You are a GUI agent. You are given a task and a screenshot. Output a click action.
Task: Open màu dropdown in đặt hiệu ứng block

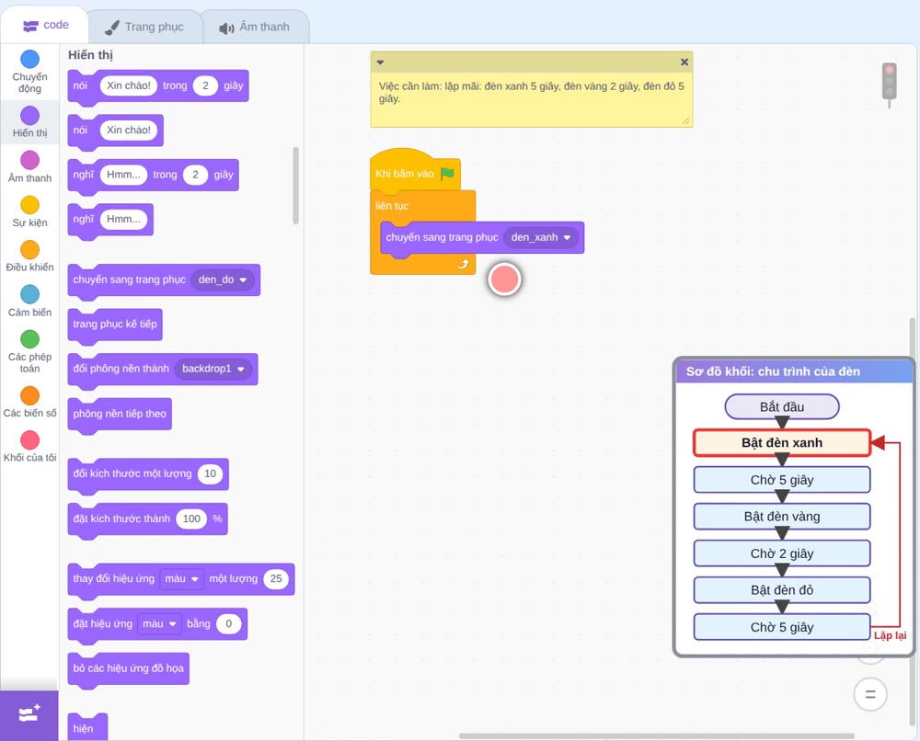(x=159, y=623)
